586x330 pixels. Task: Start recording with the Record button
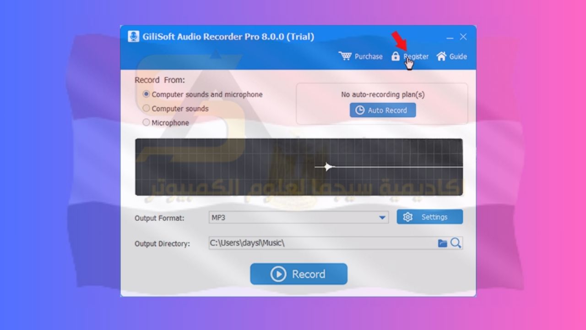coord(298,274)
